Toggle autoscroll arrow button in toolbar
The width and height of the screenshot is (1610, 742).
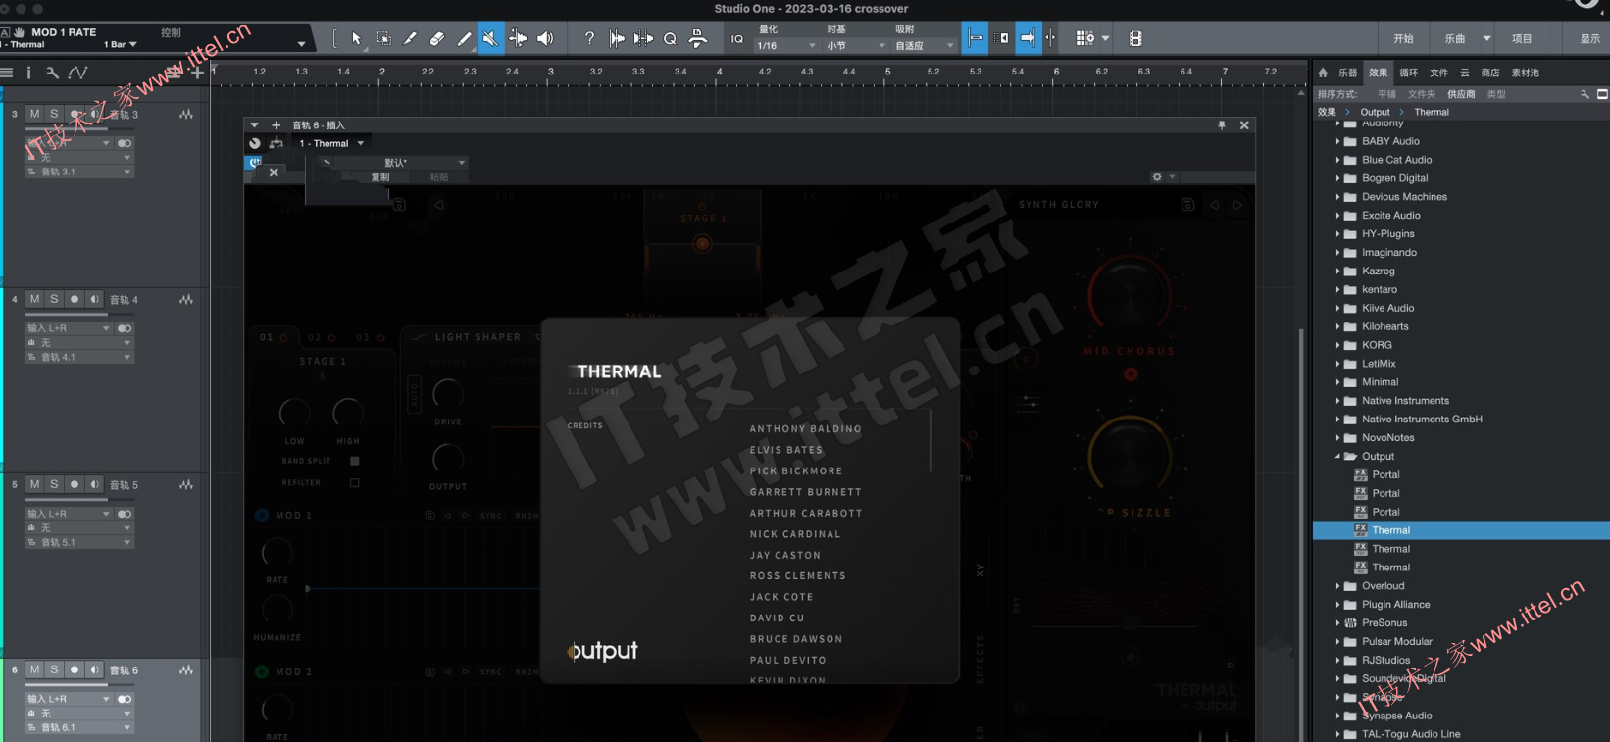pyautogui.click(x=1028, y=39)
